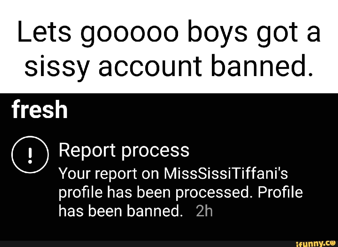Image resolution: width=338 pixels, height=247 pixels.
Task: Click "profile has been" in the notification
Action: point(115,193)
